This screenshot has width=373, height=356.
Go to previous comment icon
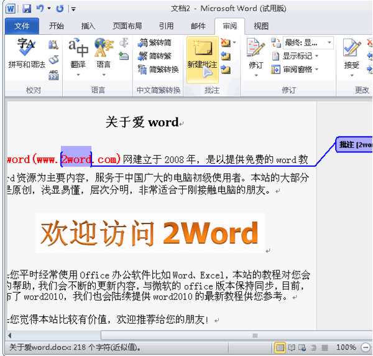click(x=226, y=56)
